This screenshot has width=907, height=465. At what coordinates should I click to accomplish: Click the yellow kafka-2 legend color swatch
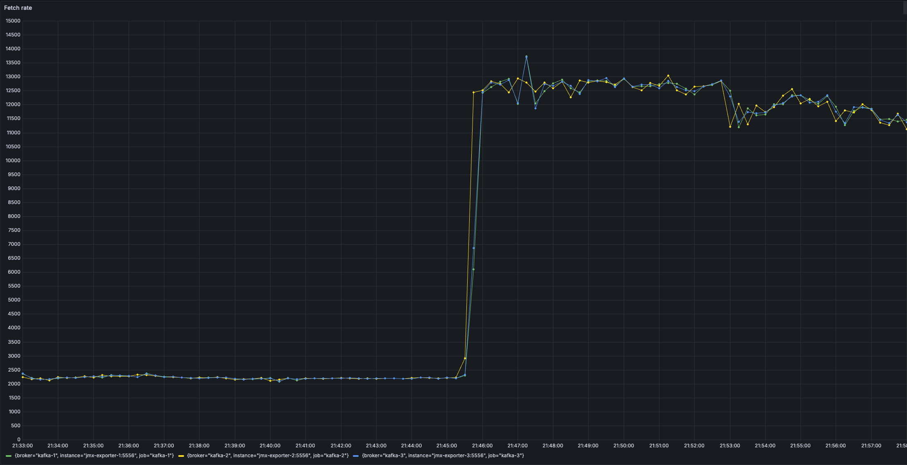pyautogui.click(x=181, y=456)
